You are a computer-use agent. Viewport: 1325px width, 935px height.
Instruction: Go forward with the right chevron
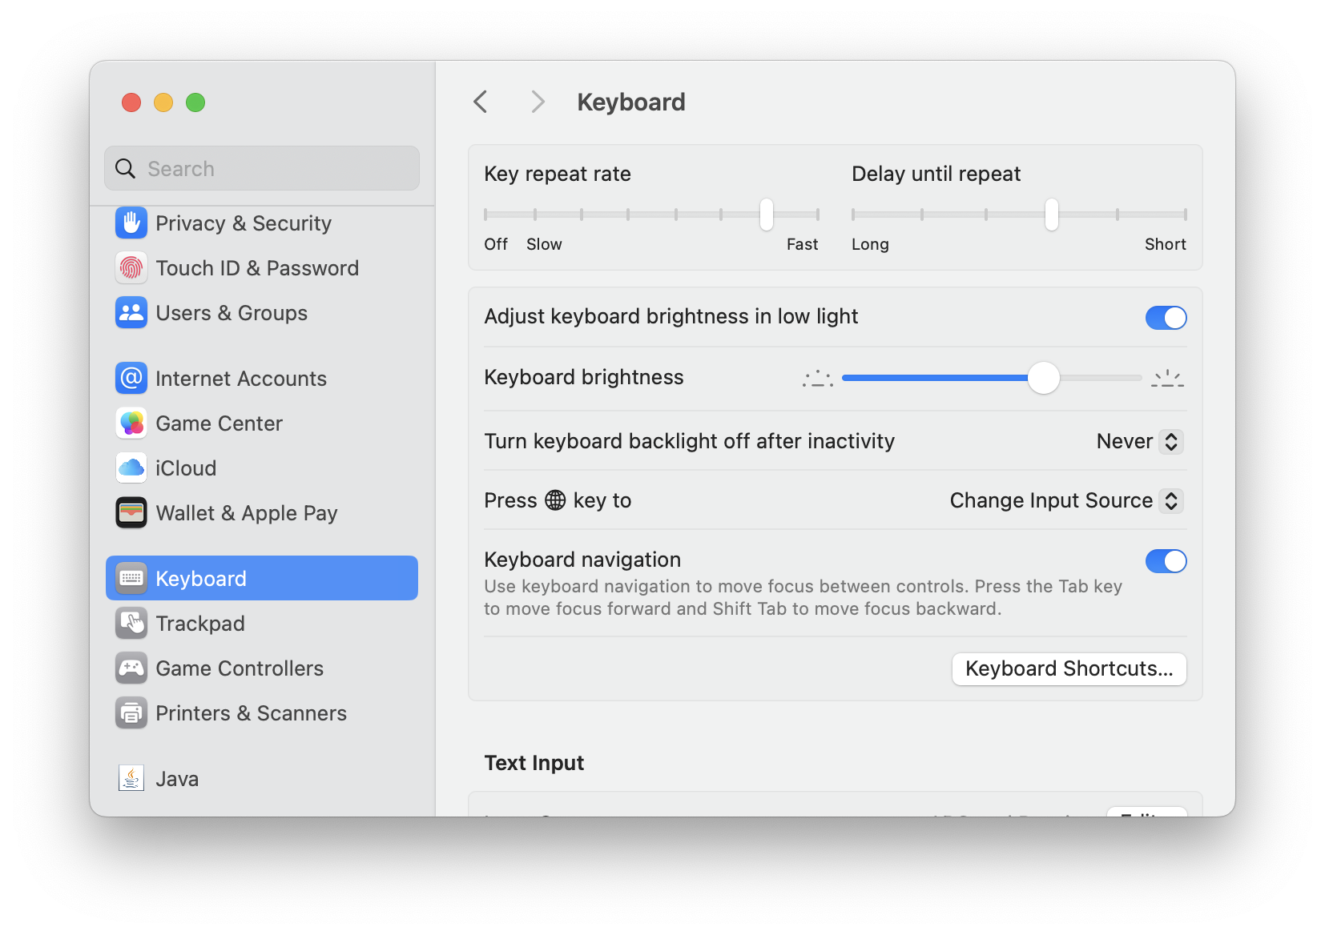point(538,102)
